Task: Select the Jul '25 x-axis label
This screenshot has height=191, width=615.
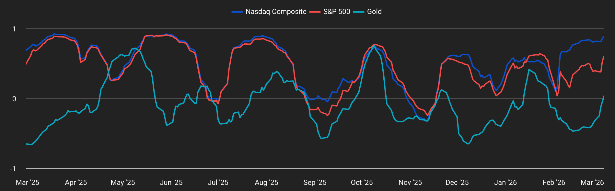Action: (218, 183)
